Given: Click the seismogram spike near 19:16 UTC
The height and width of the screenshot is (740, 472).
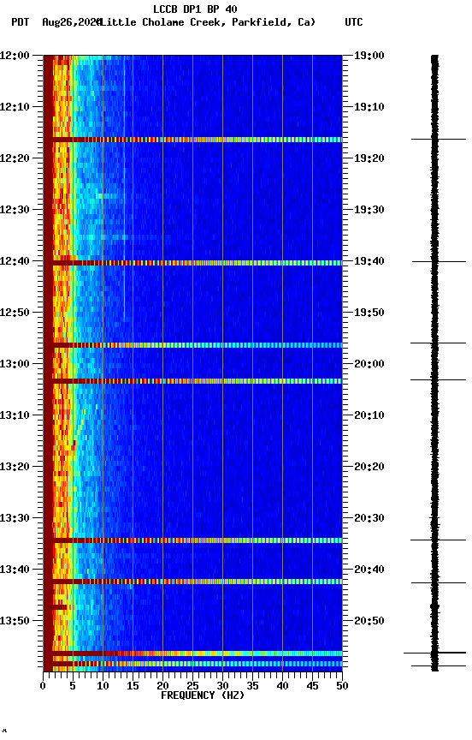Looking at the screenshot, I should pos(439,140).
